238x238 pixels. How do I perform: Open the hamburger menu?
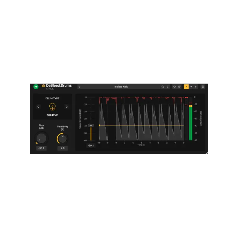tap(203, 87)
